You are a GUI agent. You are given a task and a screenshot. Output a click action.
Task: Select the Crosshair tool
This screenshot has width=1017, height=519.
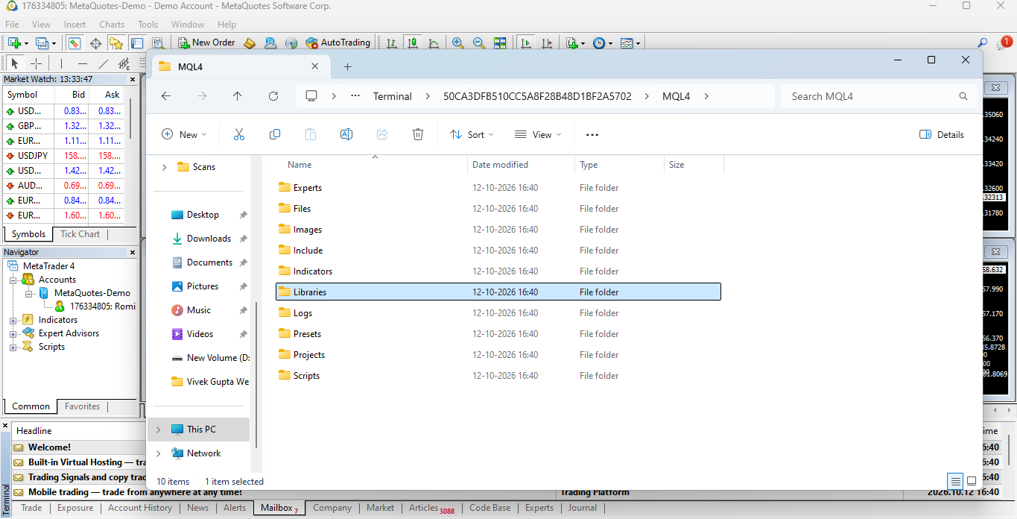click(x=36, y=63)
